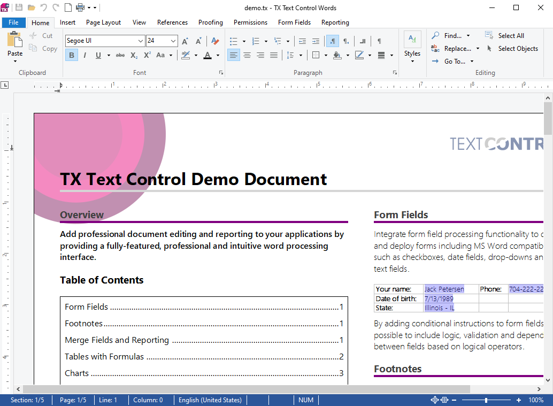Screen dimensions: 553x406
Task: Expand the font size dropdown
Action: 173,41
